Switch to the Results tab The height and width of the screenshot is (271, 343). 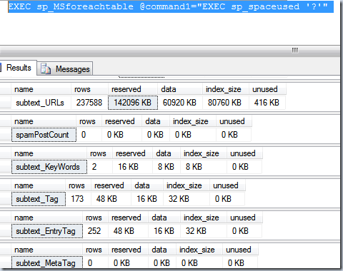(x=19, y=68)
